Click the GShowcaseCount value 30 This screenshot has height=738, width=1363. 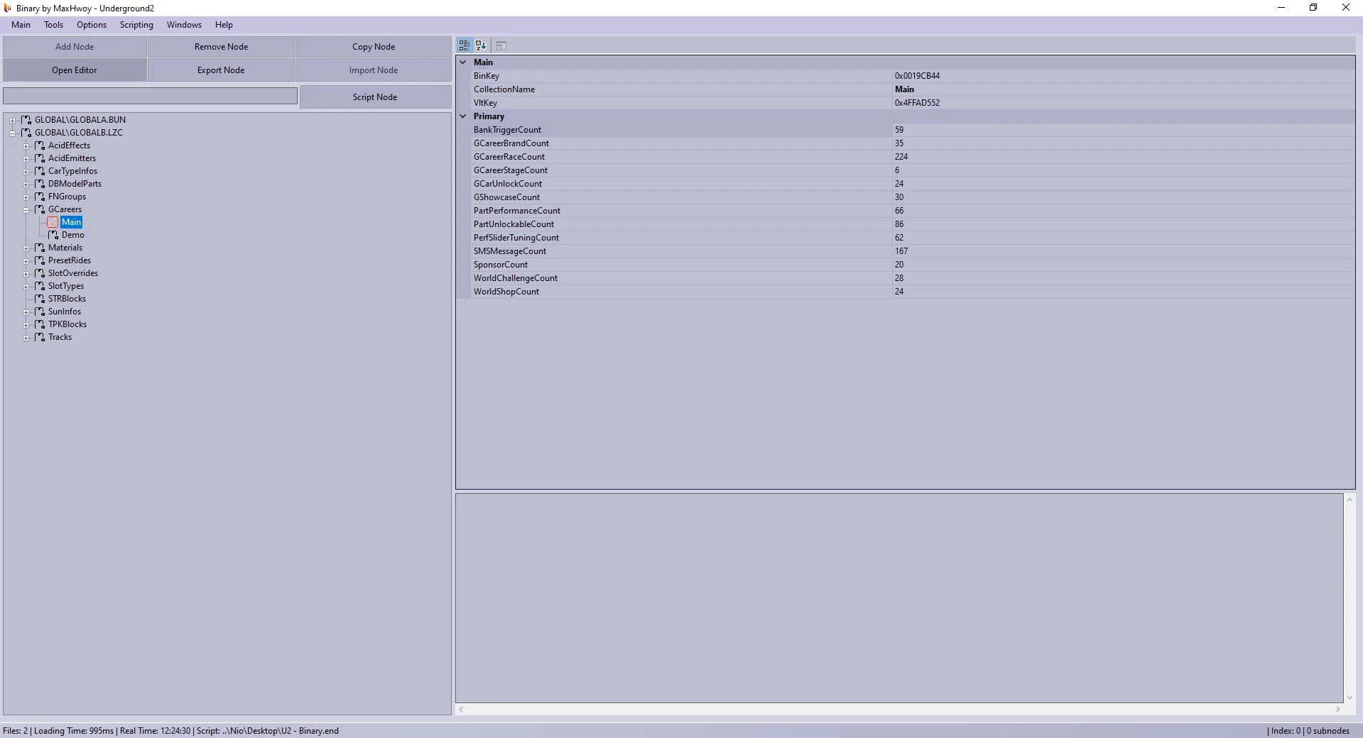899,197
